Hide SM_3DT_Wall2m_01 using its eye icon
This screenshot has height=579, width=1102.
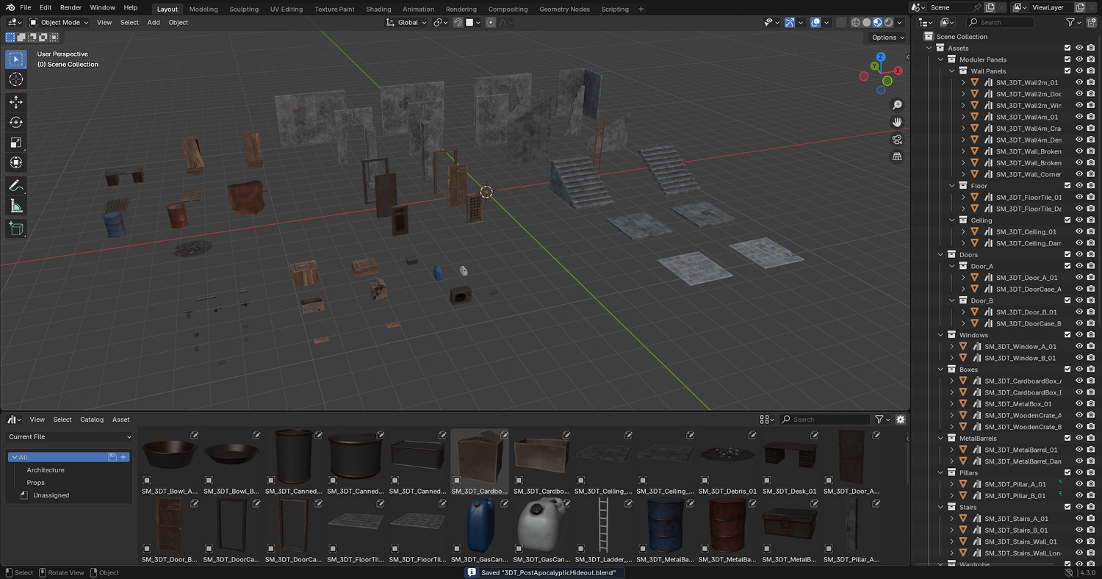coord(1079,83)
